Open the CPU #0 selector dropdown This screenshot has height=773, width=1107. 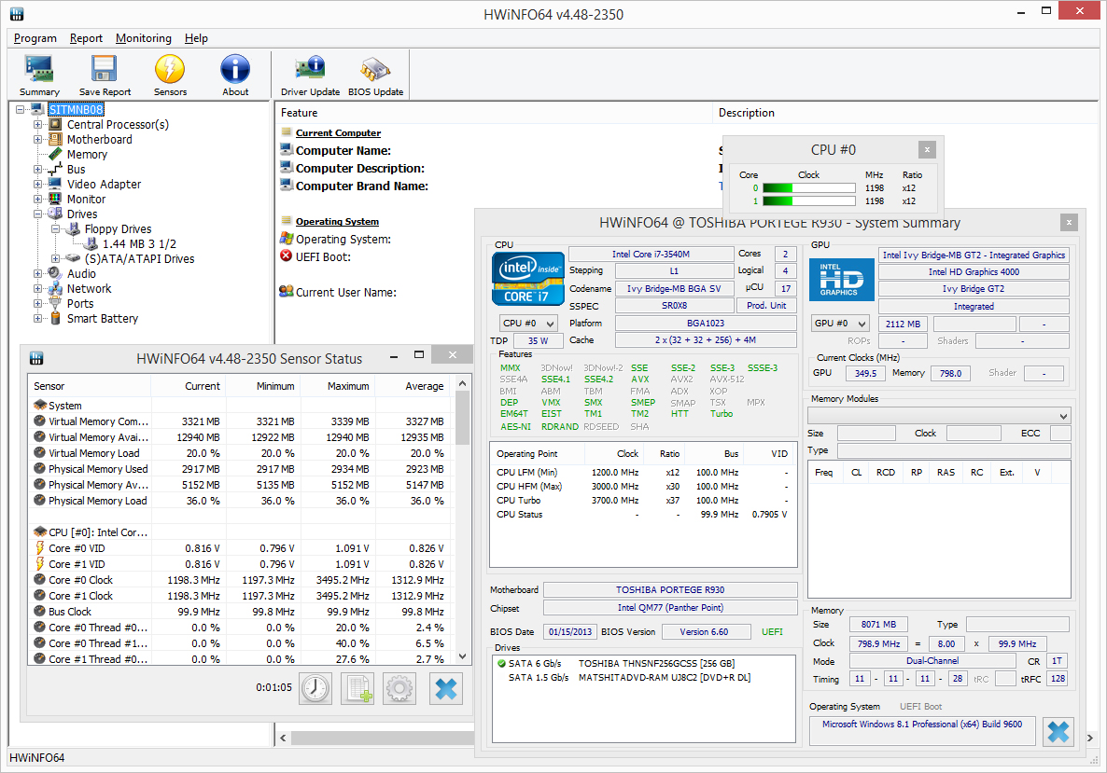point(529,323)
